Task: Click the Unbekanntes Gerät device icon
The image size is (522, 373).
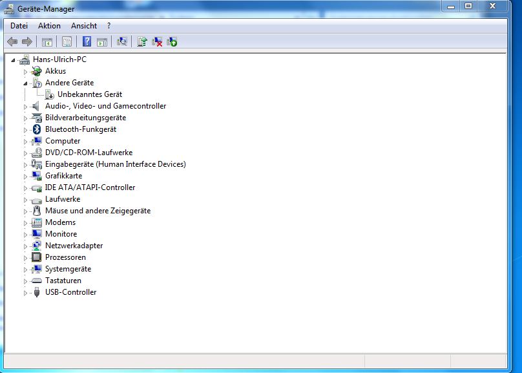Action: 49,94
